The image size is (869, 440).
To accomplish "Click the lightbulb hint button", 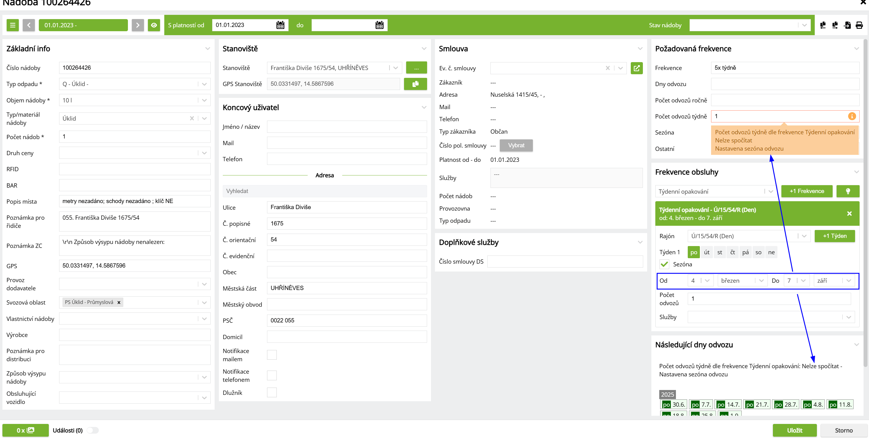I will point(847,191).
